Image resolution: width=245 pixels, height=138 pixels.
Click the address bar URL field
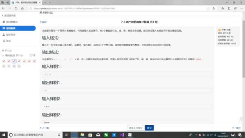119,8
